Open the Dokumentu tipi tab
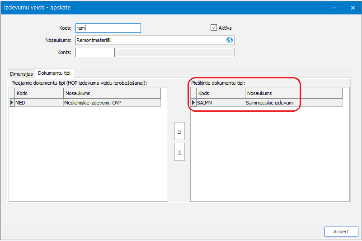This screenshot has width=362, height=241. pyautogui.click(x=54, y=73)
